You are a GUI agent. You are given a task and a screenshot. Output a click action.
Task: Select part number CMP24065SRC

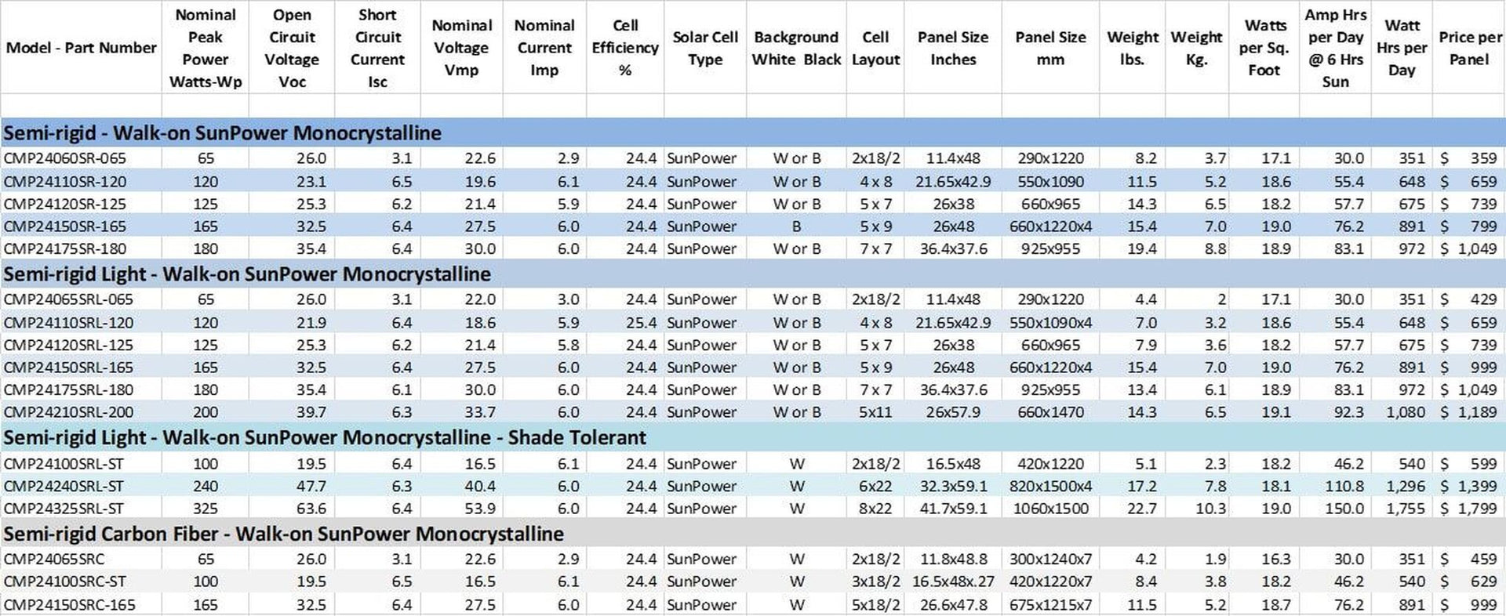(54, 560)
